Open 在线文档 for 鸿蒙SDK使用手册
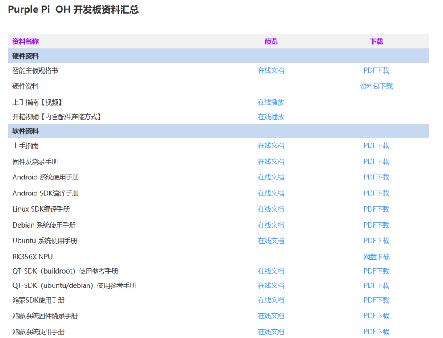The width and height of the screenshot is (443, 338). [271, 300]
